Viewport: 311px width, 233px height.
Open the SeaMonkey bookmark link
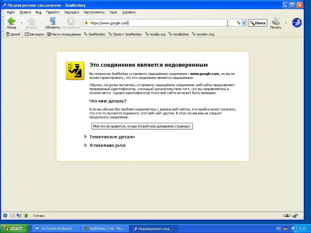[94, 34]
